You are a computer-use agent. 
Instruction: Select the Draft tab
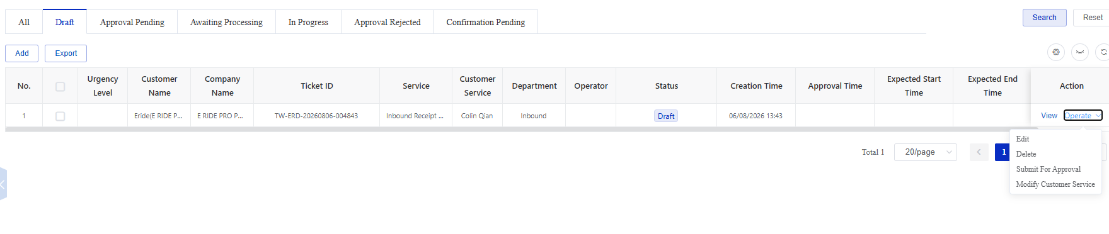pyautogui.click(x=64, y=22)
